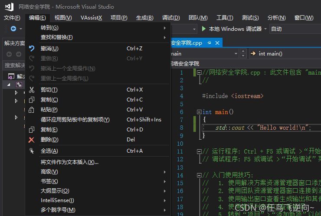The width and height of the screenshot is (321, 216).
Task: Expand the 书签(K) submenu
Action: tap(98, 181)
